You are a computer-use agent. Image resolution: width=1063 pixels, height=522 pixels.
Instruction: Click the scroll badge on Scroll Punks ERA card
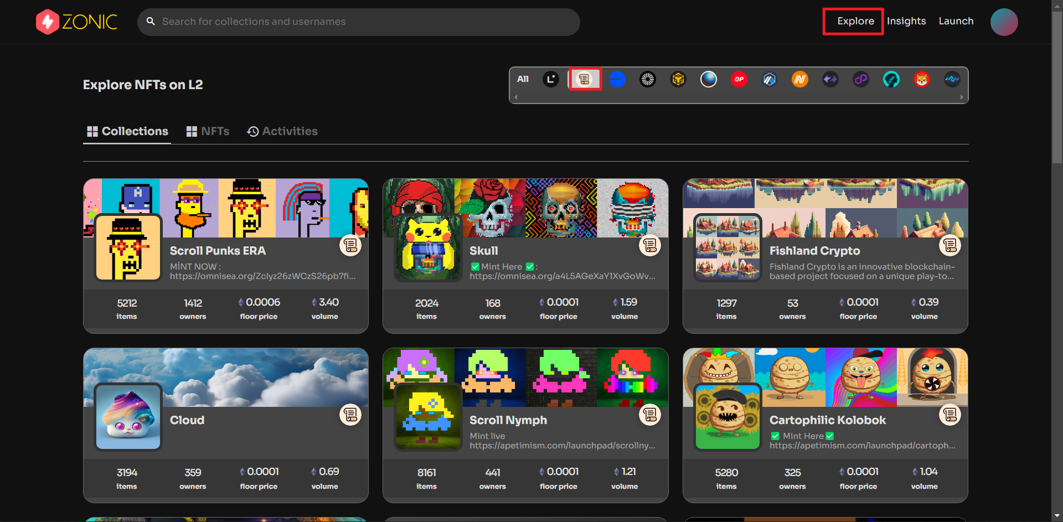[x=350, y=245]
